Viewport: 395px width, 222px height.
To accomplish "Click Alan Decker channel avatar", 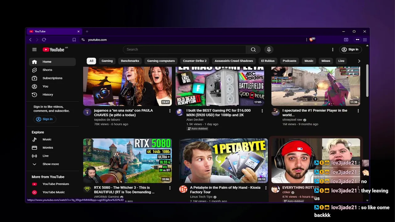I will point(180,112).
